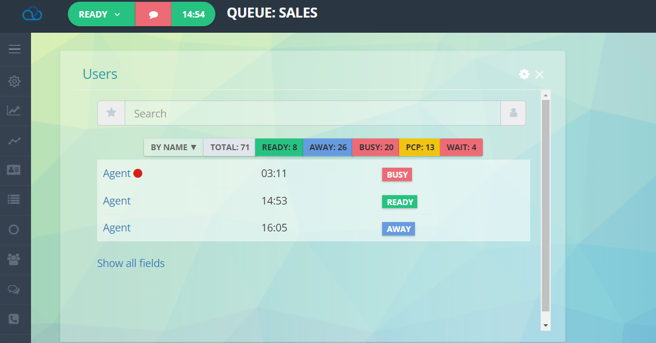Click the star favorites button beside Search

coord(111,113)
